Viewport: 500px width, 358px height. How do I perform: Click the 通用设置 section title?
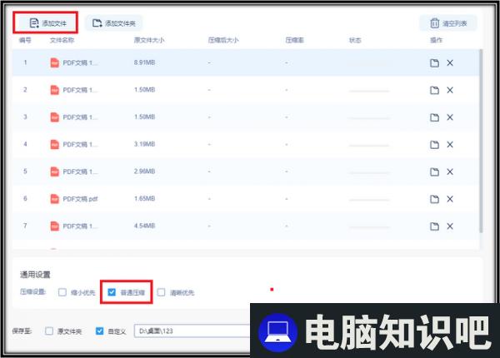click(35, 275)
